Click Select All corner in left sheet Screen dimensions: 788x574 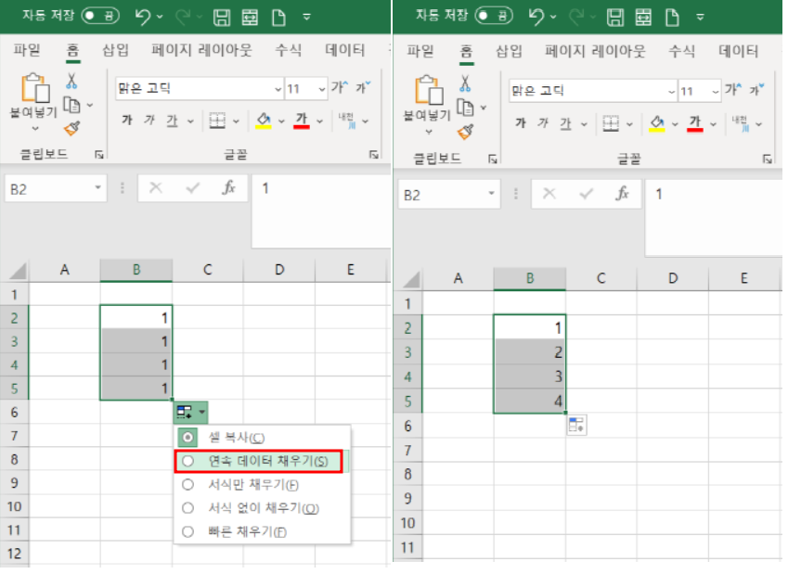click(x=17, y=271)
